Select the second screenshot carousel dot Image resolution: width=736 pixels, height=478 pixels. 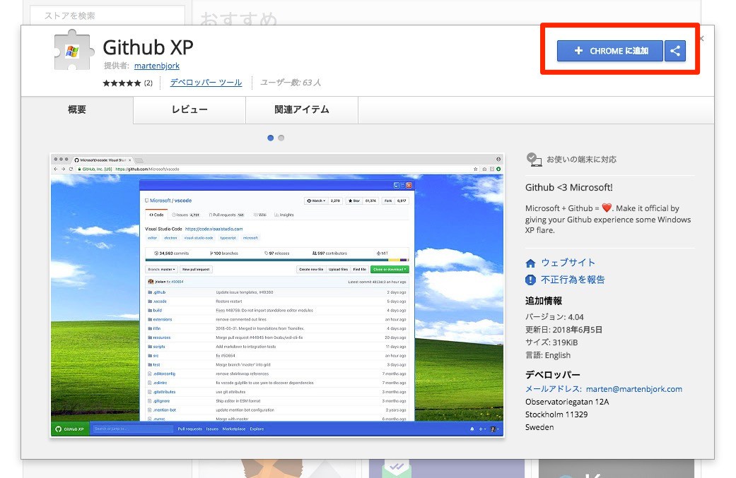281,138
